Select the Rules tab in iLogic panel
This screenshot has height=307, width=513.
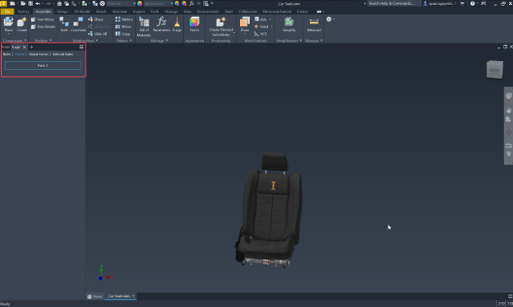pos(7,54)
